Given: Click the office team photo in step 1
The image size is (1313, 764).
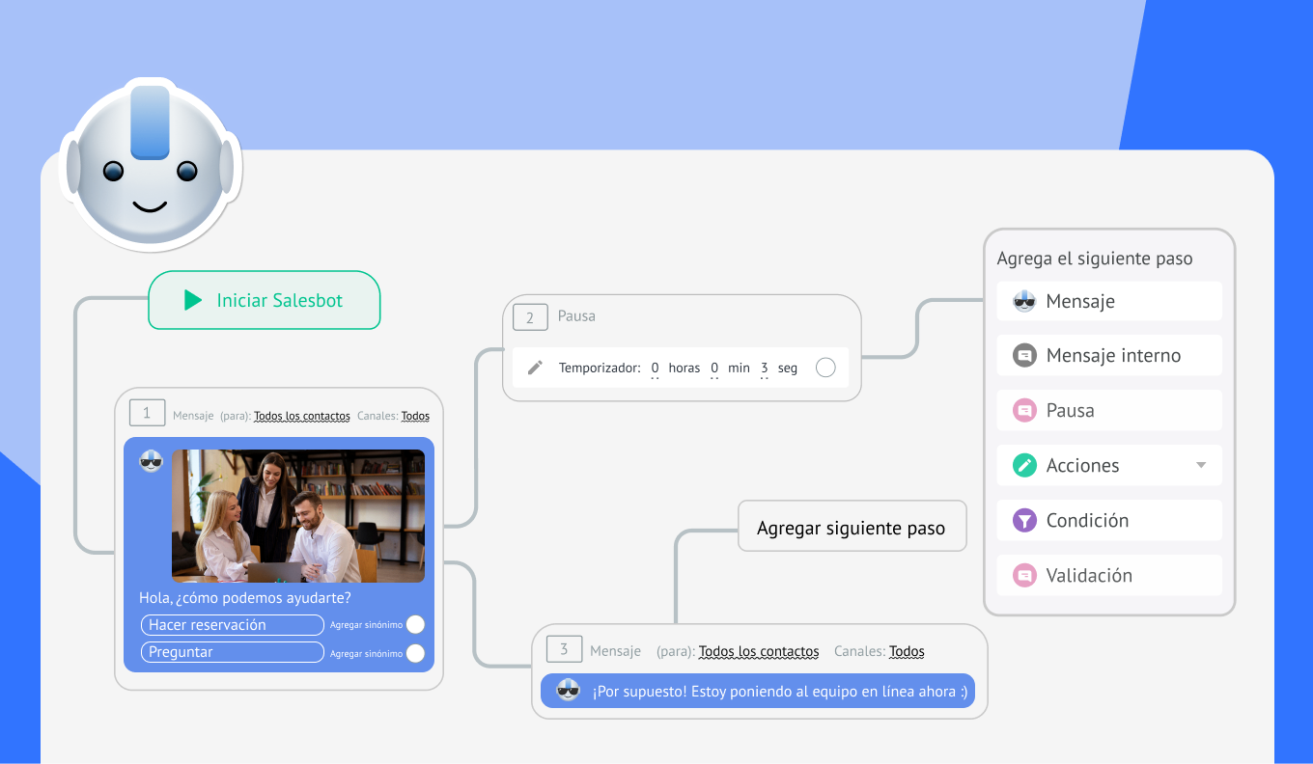Looking at the screenshot, I should (298, 516).
